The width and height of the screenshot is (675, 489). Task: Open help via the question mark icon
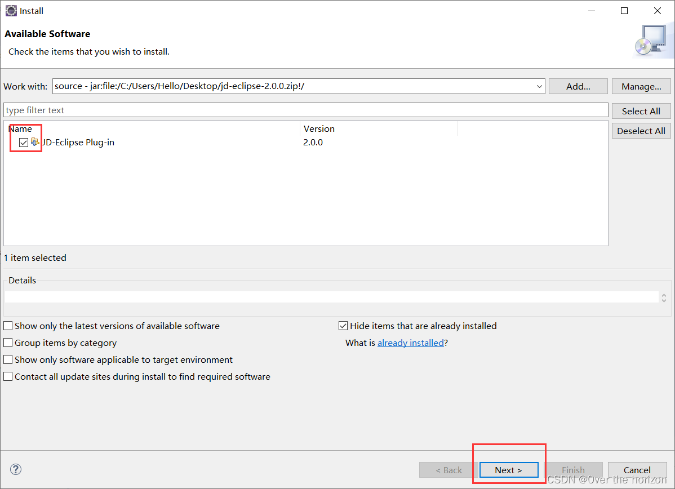pos(16,469)
